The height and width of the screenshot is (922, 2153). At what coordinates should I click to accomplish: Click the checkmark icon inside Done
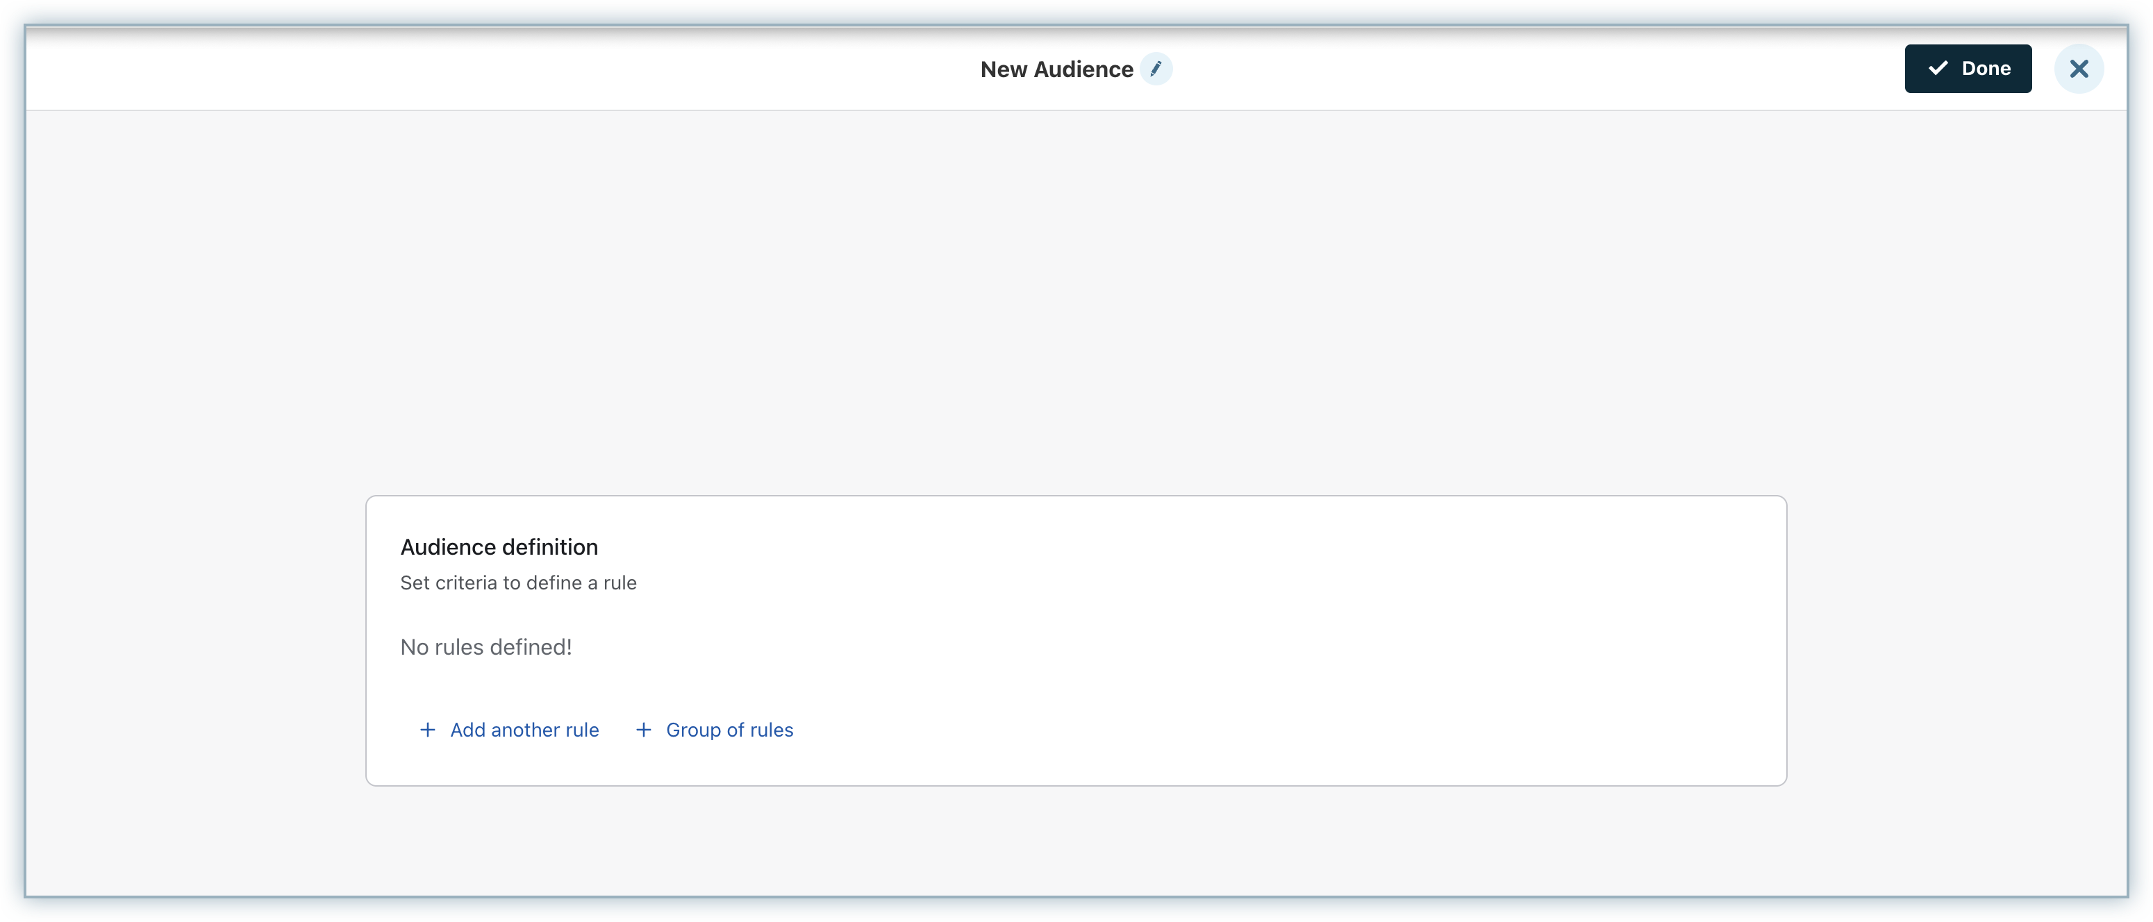point(1938,69)
